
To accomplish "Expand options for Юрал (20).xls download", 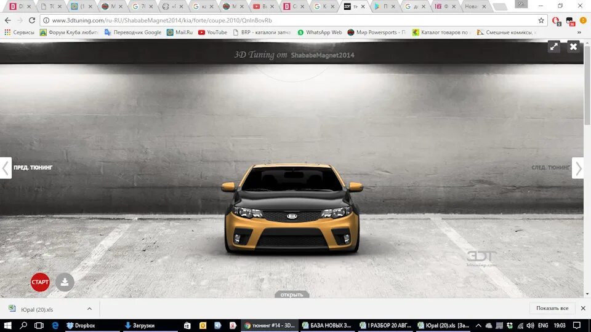I will 89,309.
